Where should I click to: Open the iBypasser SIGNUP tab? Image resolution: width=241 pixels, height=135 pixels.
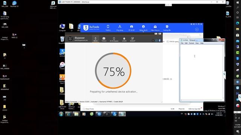[133, 39]
